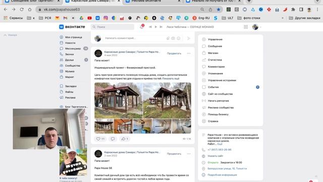Open the three-dots menu on second post
This screenshot has width=323, height=182.
189,154
